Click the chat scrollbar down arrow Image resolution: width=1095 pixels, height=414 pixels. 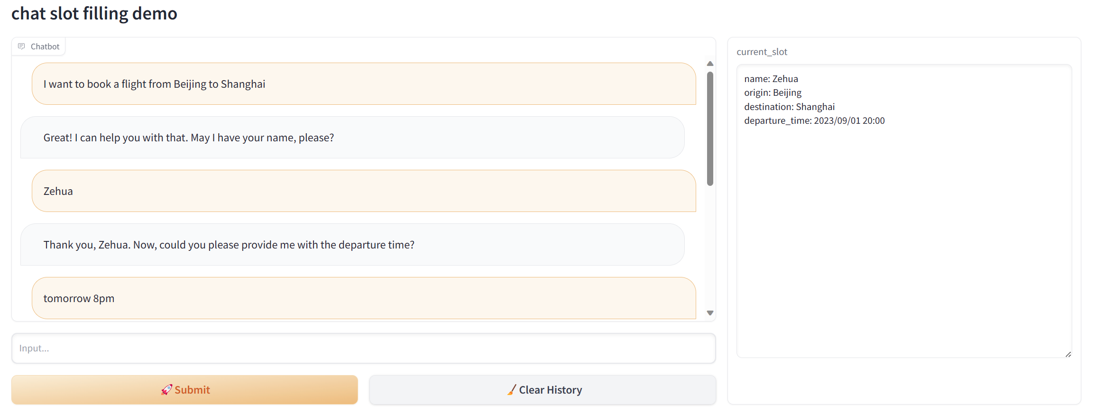[710, 313]
